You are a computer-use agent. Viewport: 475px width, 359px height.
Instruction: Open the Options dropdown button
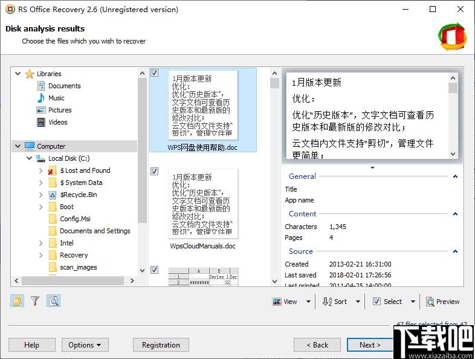pyautogui.click(x=85, y=345)
